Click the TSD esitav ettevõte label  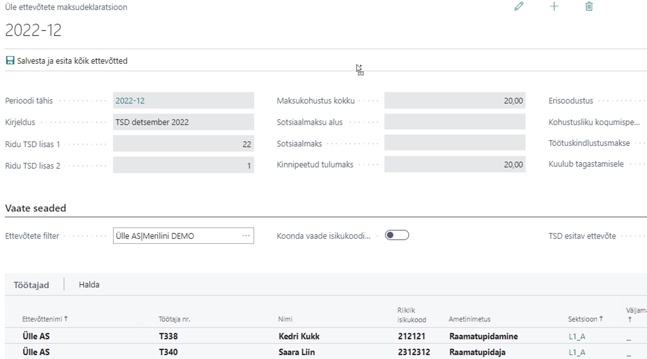pyautogui.click(x=582, y=236)
